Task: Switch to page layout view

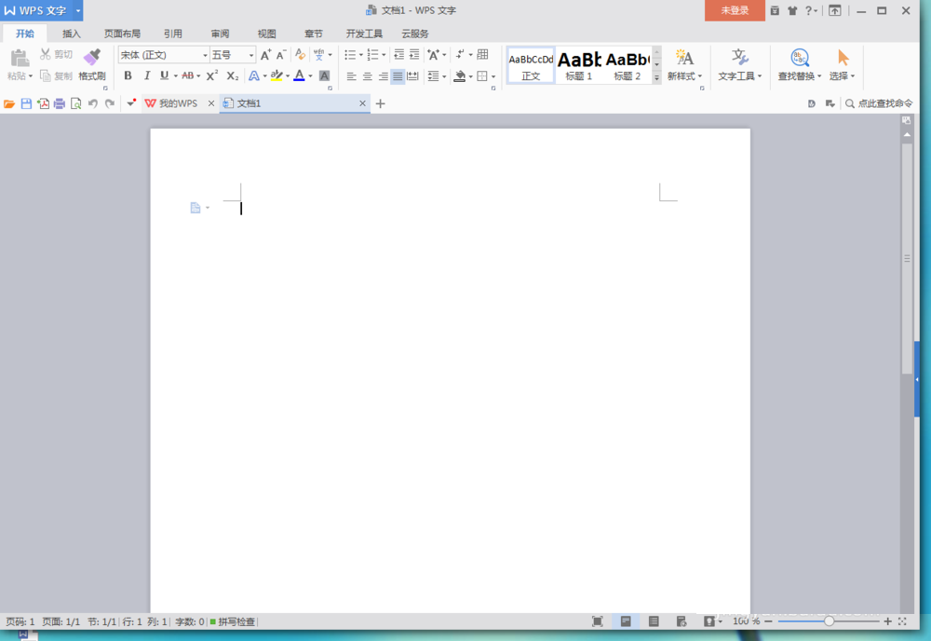Action: (x=626, y=621)
